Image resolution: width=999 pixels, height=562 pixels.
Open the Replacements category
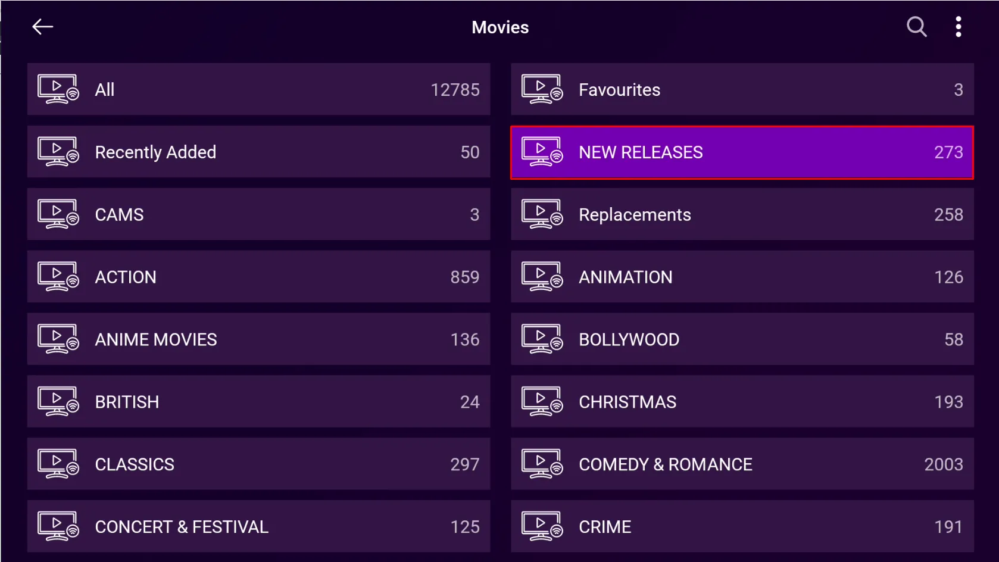click(742, 214)
